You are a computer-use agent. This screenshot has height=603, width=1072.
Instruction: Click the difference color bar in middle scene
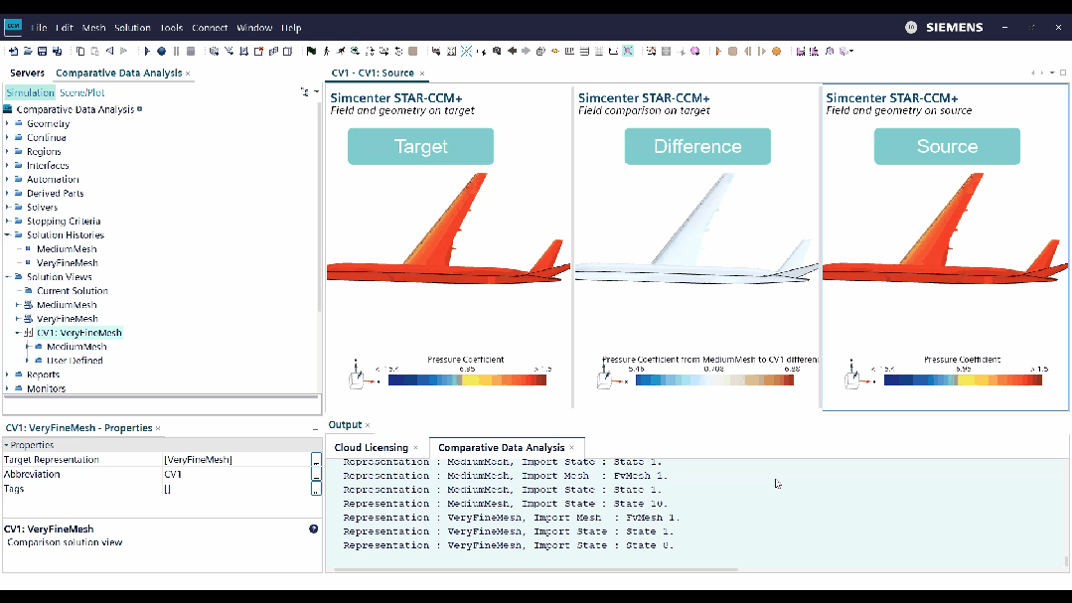[x=714, y=380]
